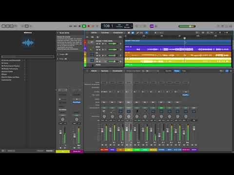This screenshot has width=234, height=175.
Task: Open mixer Visualización menu
Action: (x=117, y=71)
